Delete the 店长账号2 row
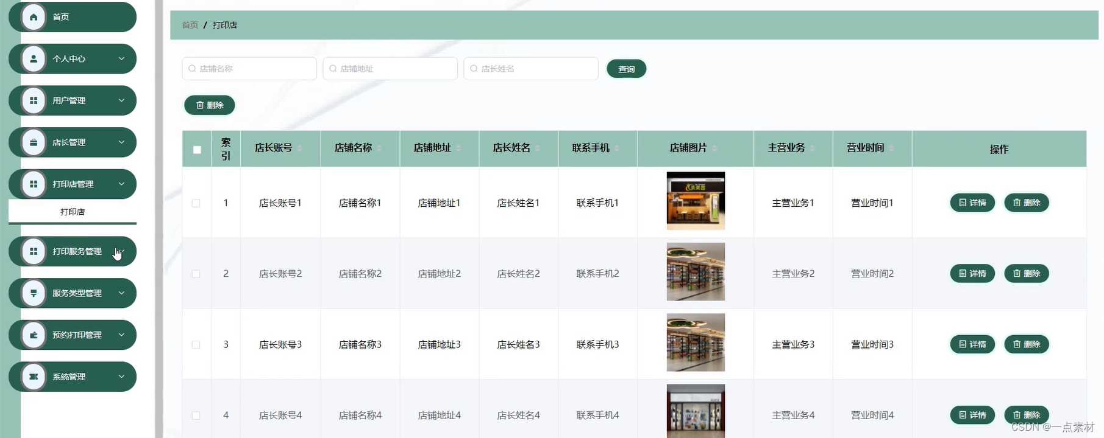 (1027, 274)
